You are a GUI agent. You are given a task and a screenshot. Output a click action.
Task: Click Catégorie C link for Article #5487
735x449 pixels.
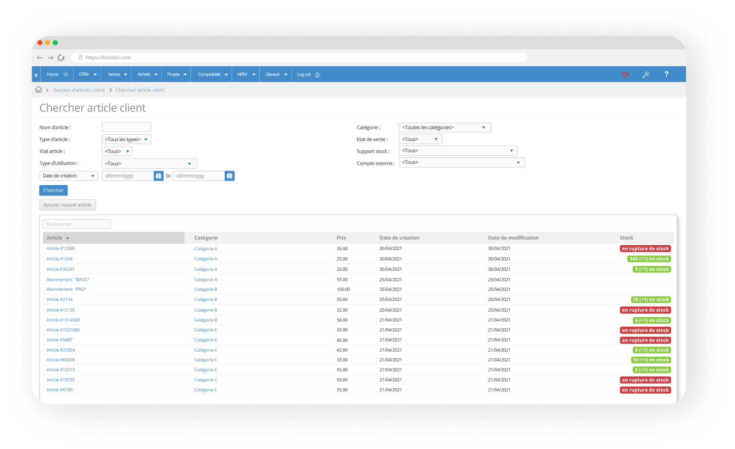click(205, 340)
